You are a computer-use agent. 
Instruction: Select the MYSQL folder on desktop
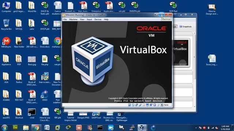(x=19, y=25)
